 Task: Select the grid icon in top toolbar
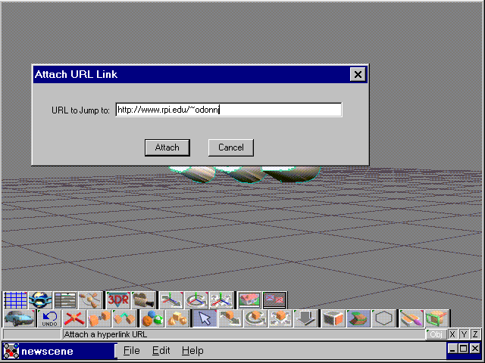tap(15, 300)
